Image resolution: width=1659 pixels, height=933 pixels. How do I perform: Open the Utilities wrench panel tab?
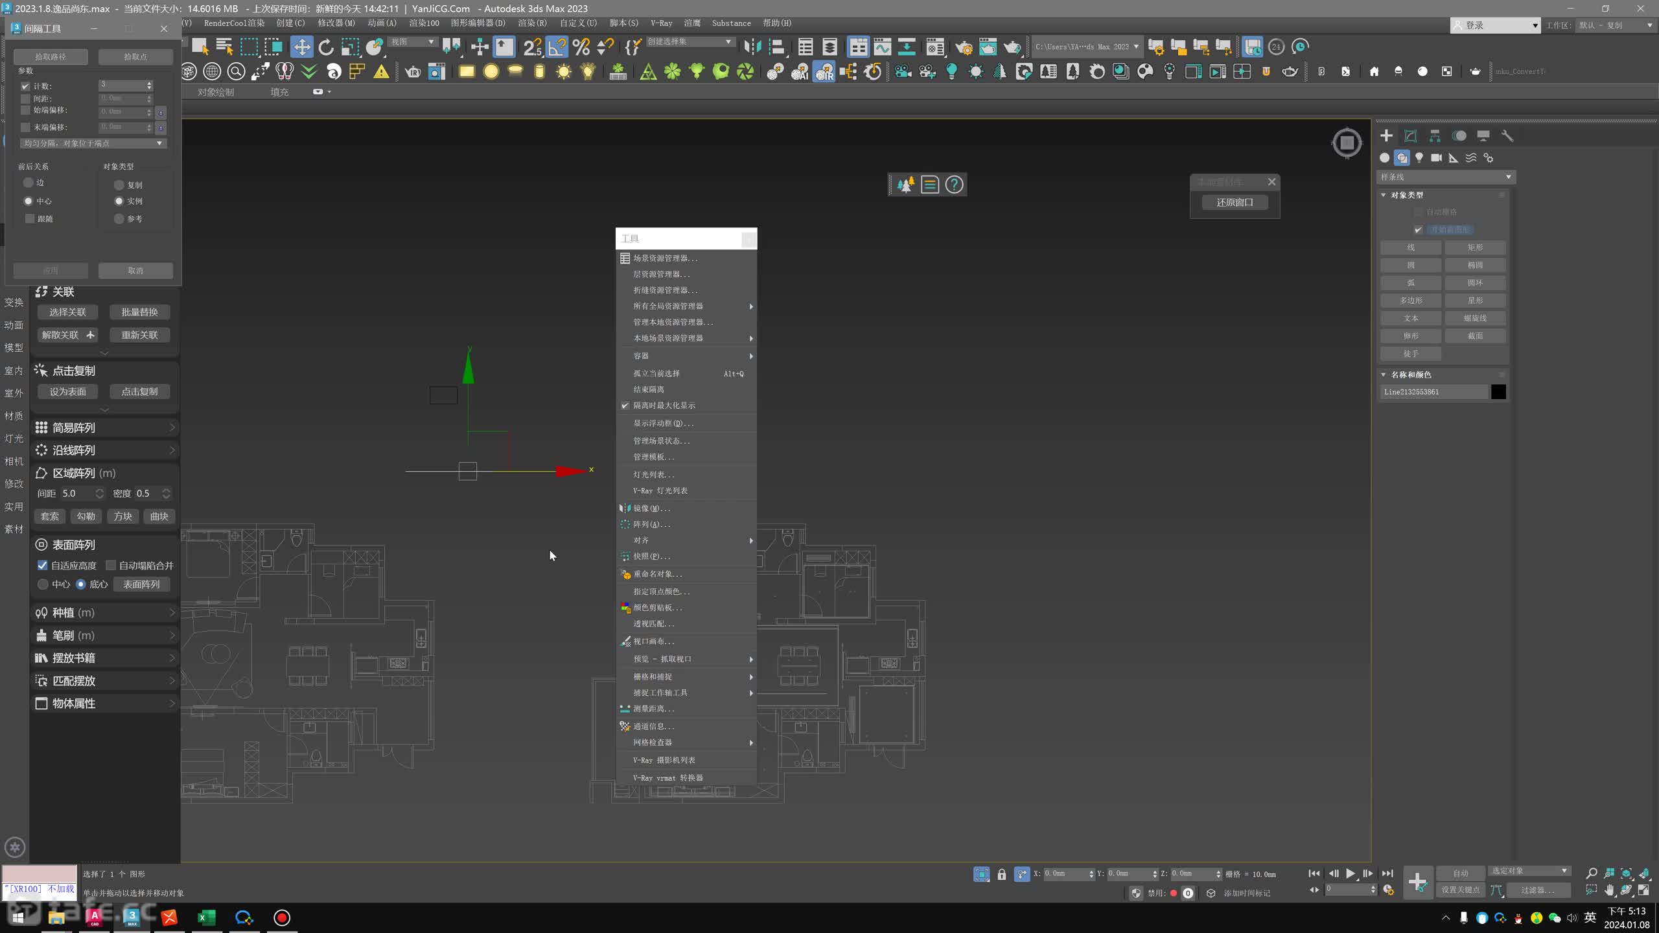pyautogui.click(x=1507, y=135)
